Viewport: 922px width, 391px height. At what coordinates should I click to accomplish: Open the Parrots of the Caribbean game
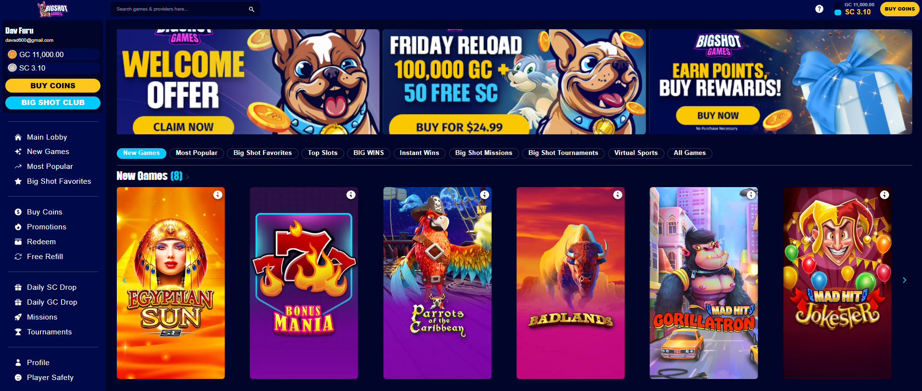pyautogui.click(x=437, y=283)
